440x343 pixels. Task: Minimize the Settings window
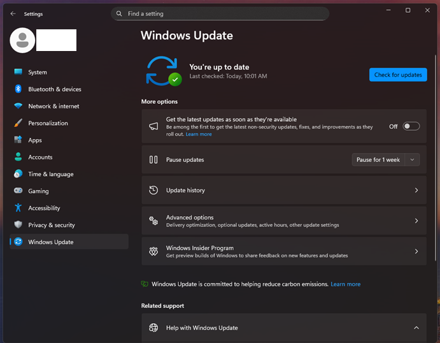click(x=388, y=10)
